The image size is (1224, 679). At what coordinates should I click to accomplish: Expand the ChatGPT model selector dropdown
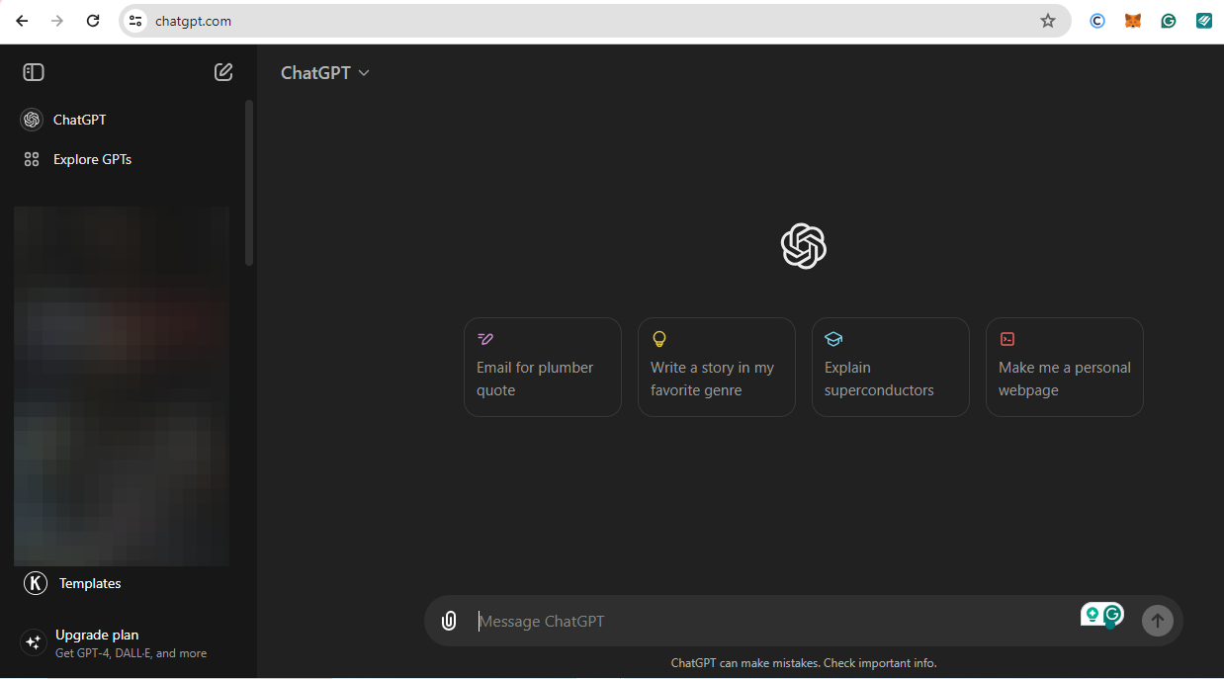(x=324, y=72)
